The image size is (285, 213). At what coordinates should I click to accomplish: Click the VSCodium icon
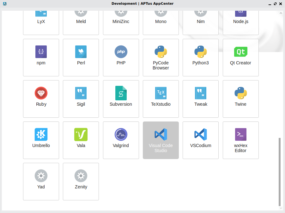tap(201, 134)
